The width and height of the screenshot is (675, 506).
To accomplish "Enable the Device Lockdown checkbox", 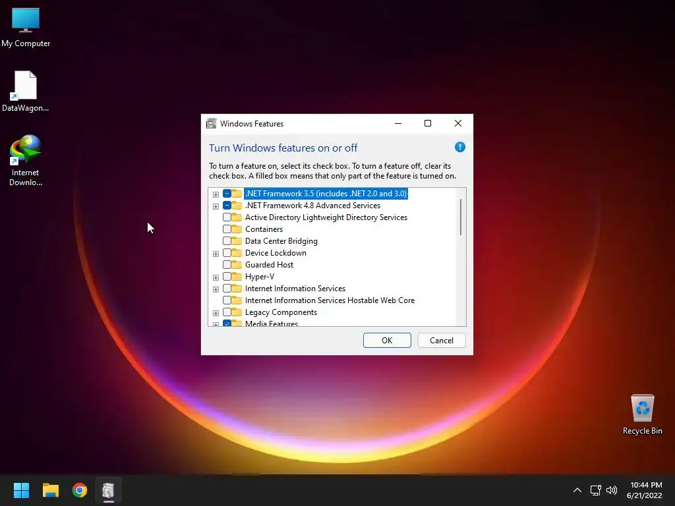I will click(227, 252).
